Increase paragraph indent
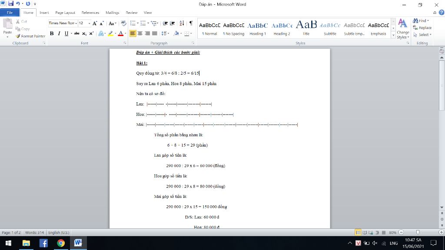The height and width of the screenshot is (250, 445). (172, 23)
